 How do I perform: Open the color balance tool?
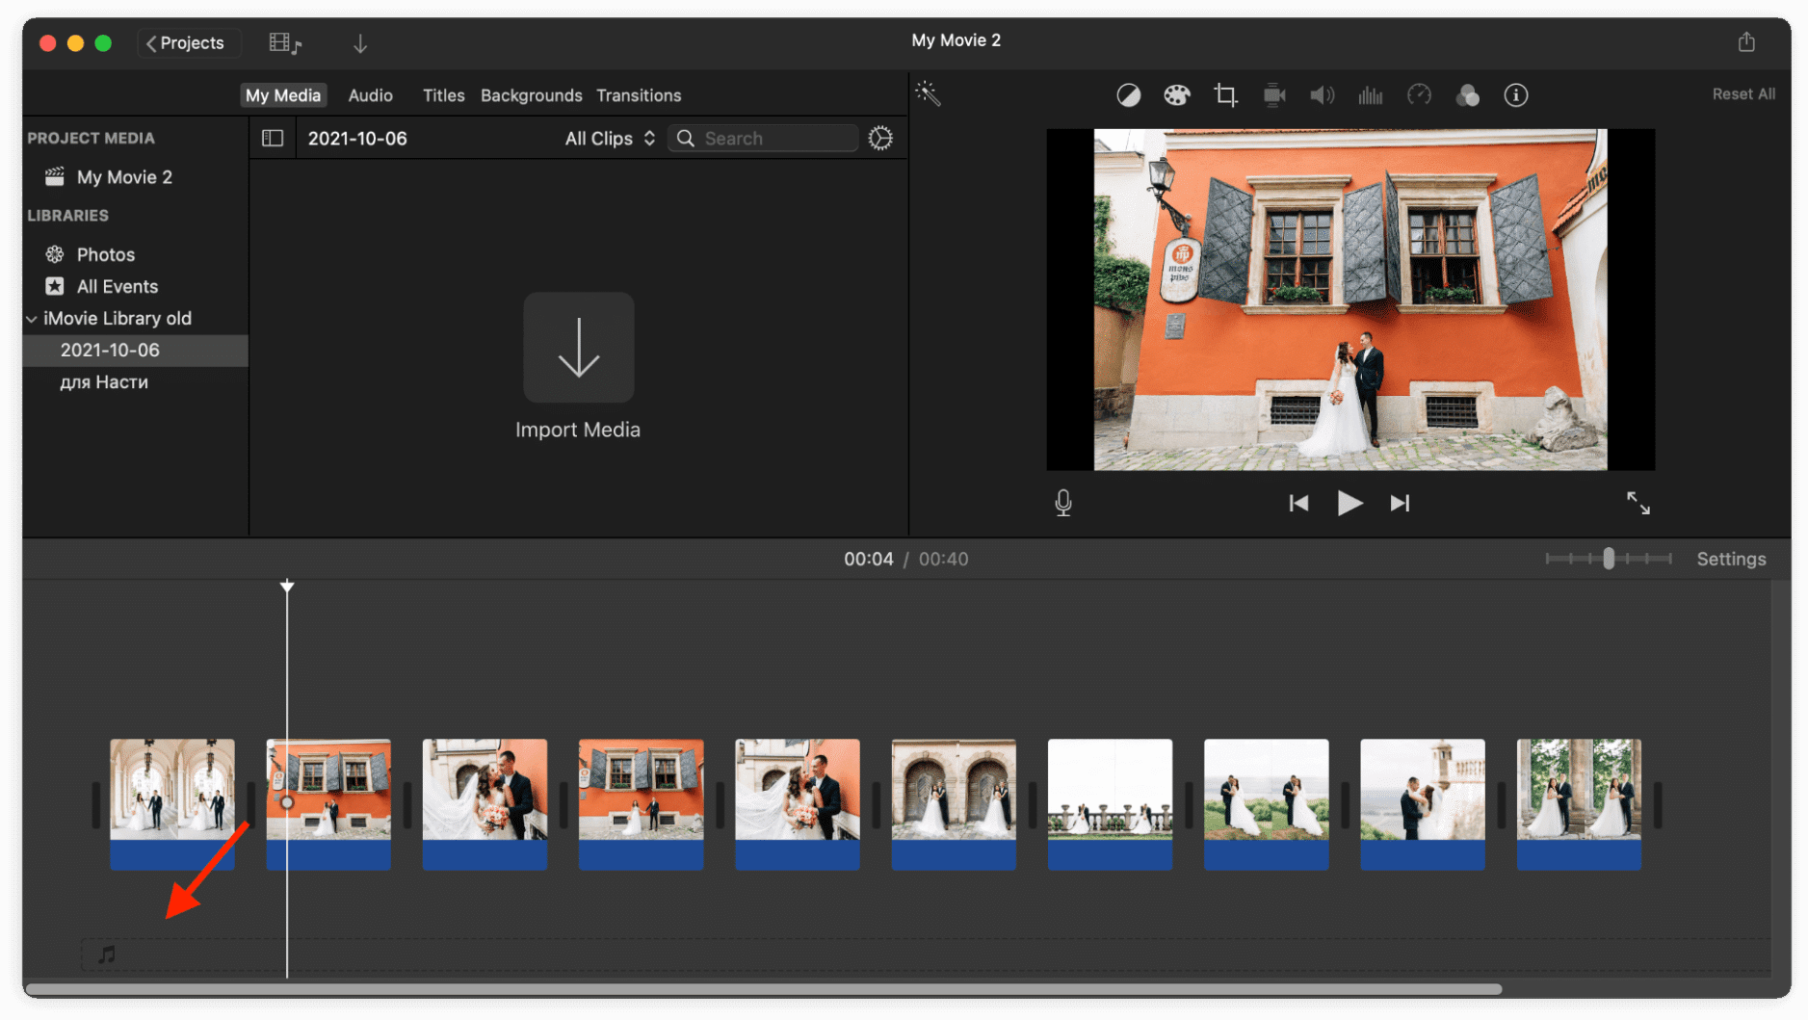pyautogui.click(x=1128, y=95)
